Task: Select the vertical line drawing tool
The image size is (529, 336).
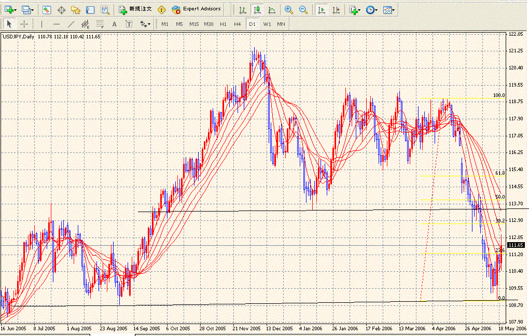Action: 41,24
